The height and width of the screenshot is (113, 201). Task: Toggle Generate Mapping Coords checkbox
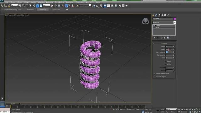pos(155,74)
